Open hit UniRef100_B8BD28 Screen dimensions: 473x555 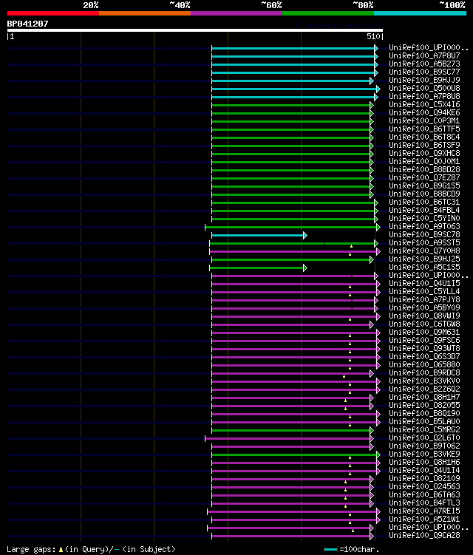point(424,169)
